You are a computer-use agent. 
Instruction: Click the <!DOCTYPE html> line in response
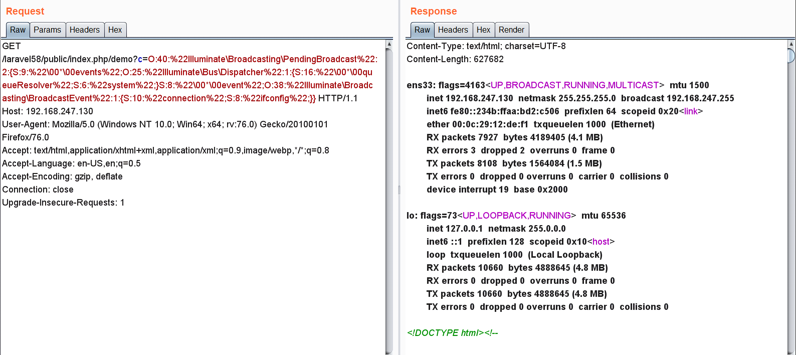click(452, 333)
